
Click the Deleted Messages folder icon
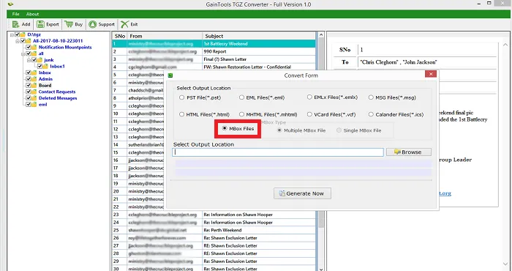point(34,98)
